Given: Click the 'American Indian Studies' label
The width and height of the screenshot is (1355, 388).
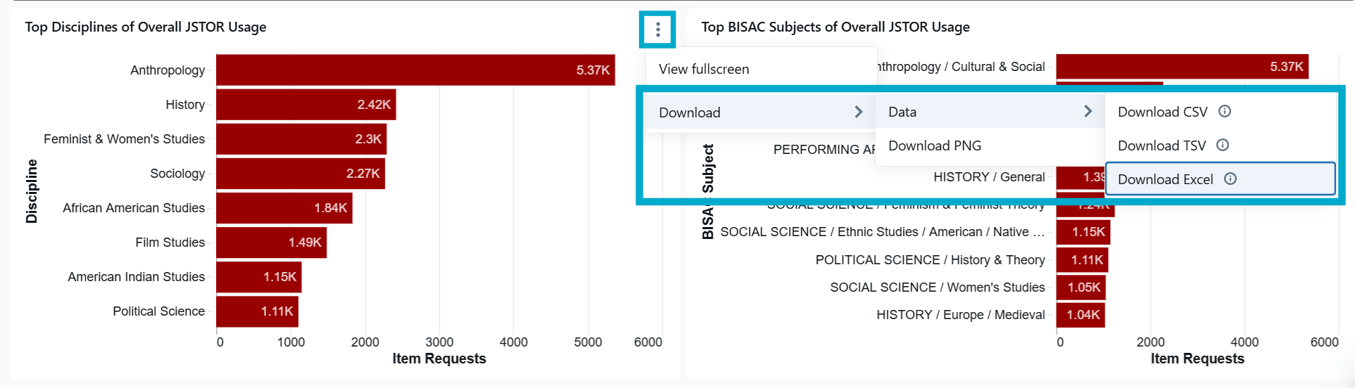Looking at the screenshot, I should click(137, 276).
